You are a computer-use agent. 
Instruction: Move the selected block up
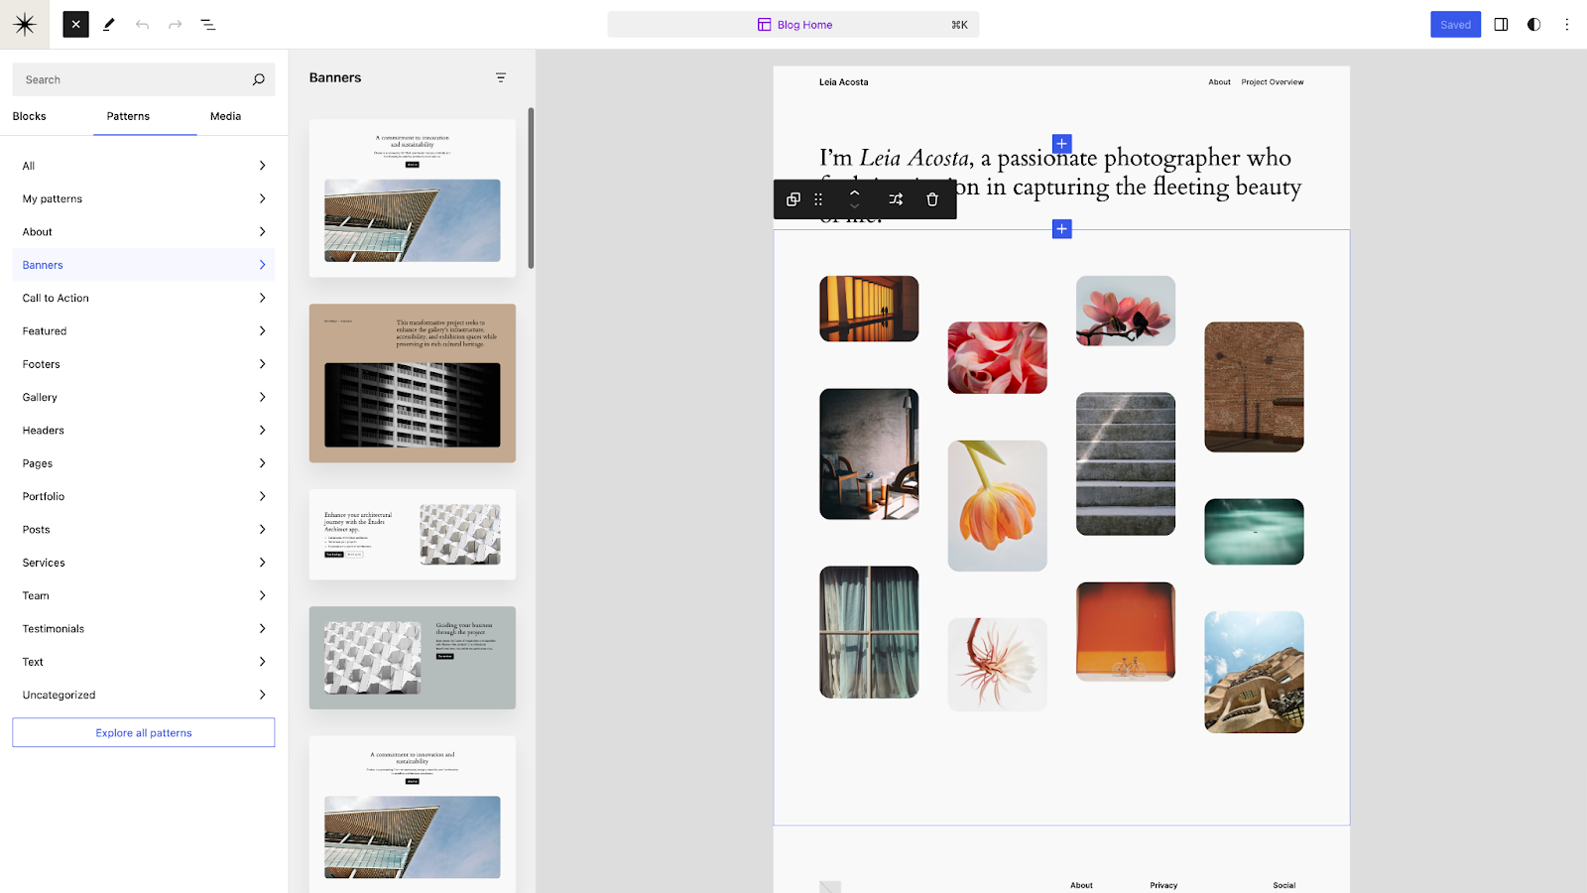(x=854, y=191)
